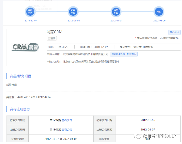Click the 商标申请 timeline step circle
182x144 pixels.
point(30,12)
